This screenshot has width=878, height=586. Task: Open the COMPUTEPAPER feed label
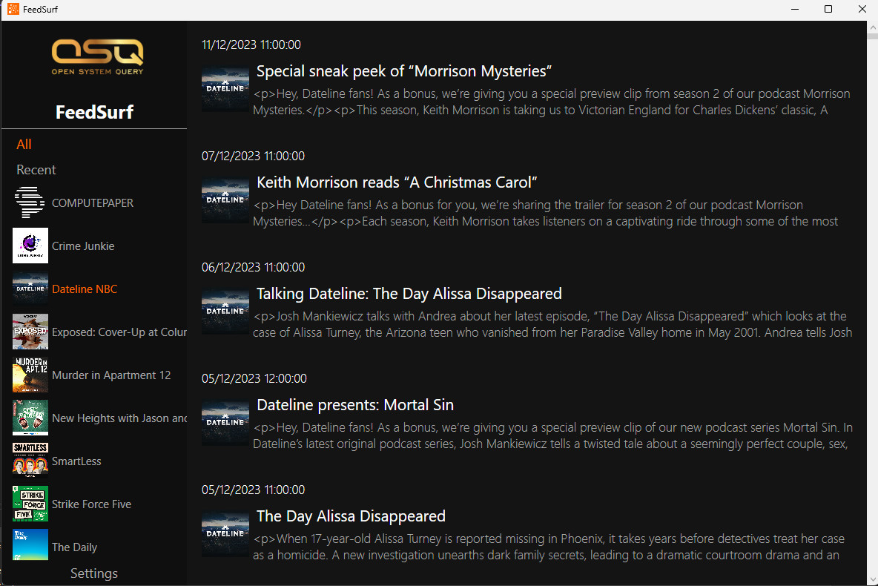pyautogui.click(x=93, y=203)
